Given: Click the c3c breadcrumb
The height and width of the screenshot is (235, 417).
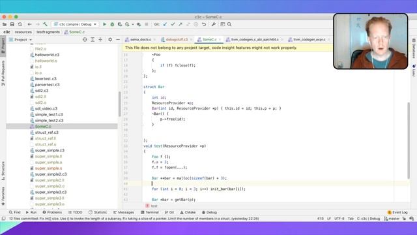Looking at the screenshot, I should (7, 32).
